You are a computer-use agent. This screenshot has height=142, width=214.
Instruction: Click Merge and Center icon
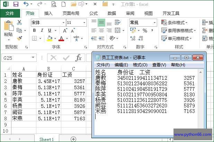(117, 30)
